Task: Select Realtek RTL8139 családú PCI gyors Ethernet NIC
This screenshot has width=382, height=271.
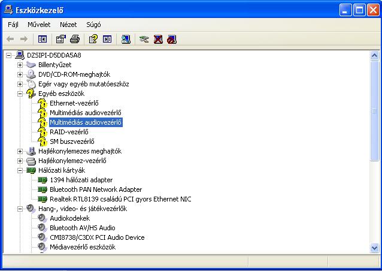Action: 120,199
